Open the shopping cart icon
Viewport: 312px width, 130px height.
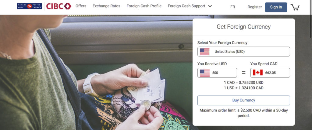point(295,7)
